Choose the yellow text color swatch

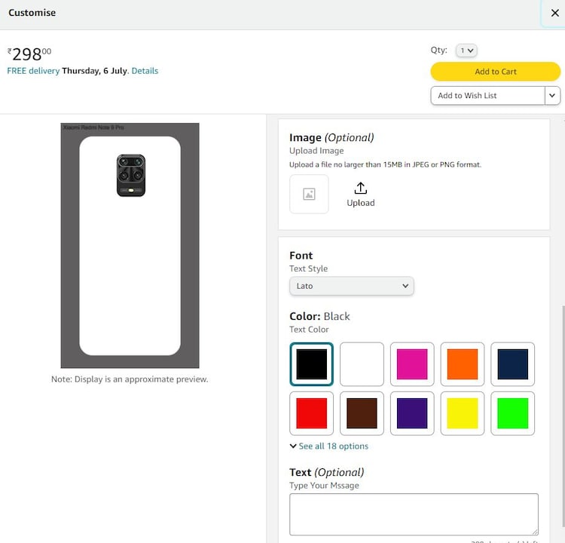pos(463,413)
